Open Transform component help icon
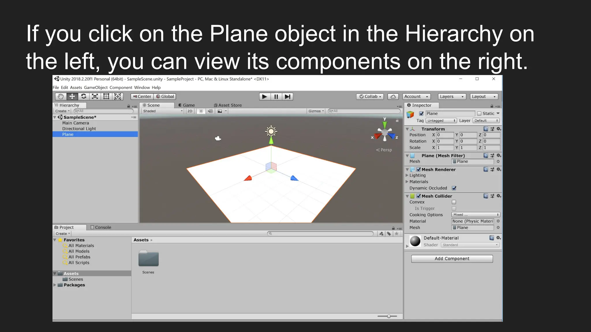 click(486, 129)
